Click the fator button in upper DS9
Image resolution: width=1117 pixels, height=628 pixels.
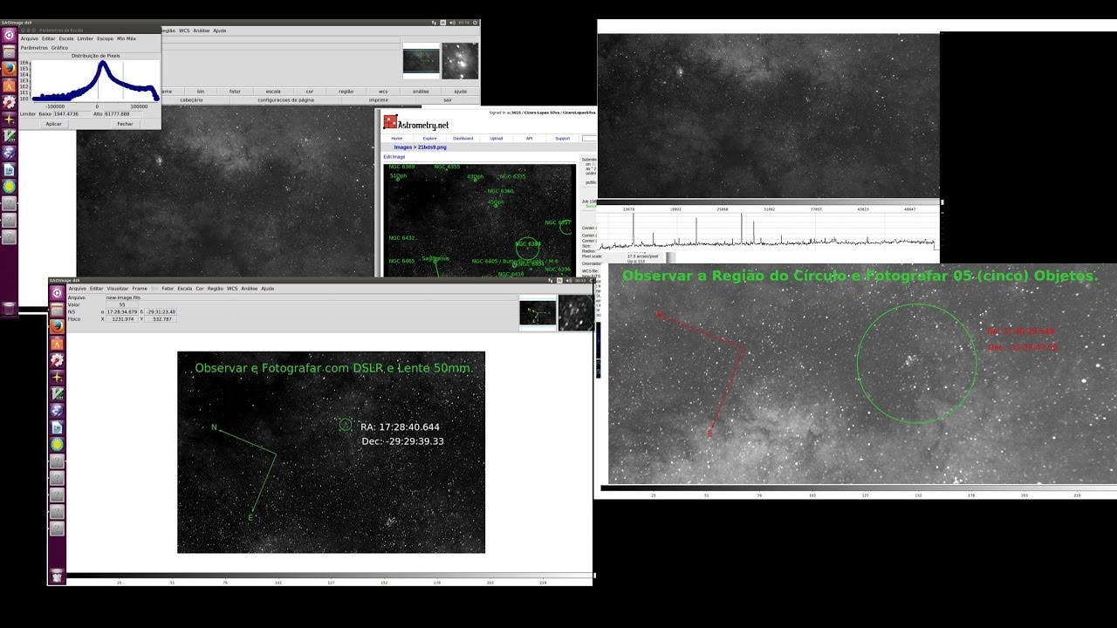[236, 91]
